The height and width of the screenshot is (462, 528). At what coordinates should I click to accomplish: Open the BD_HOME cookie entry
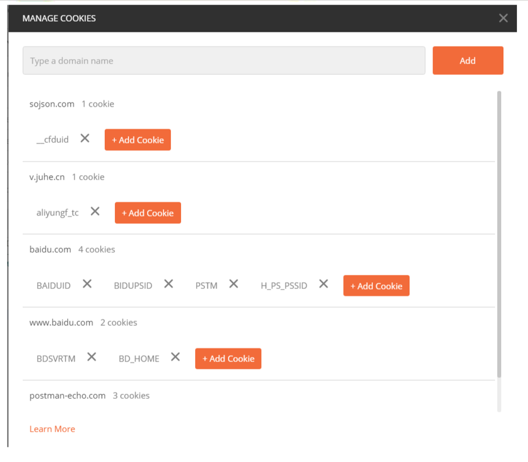coord(139,359)
